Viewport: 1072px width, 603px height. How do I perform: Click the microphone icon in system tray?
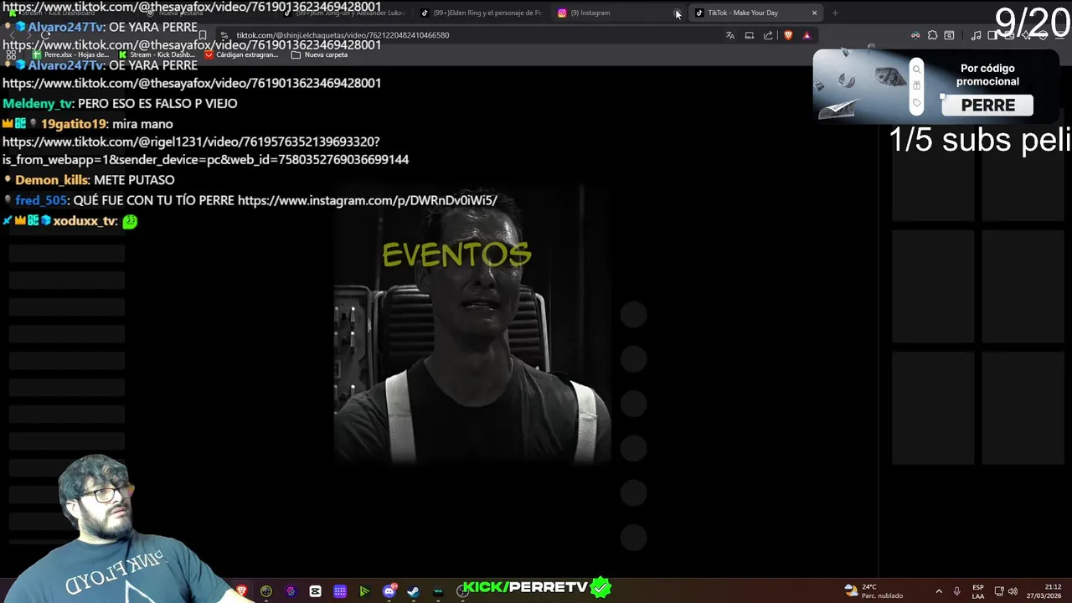click(x=956, y=591)
